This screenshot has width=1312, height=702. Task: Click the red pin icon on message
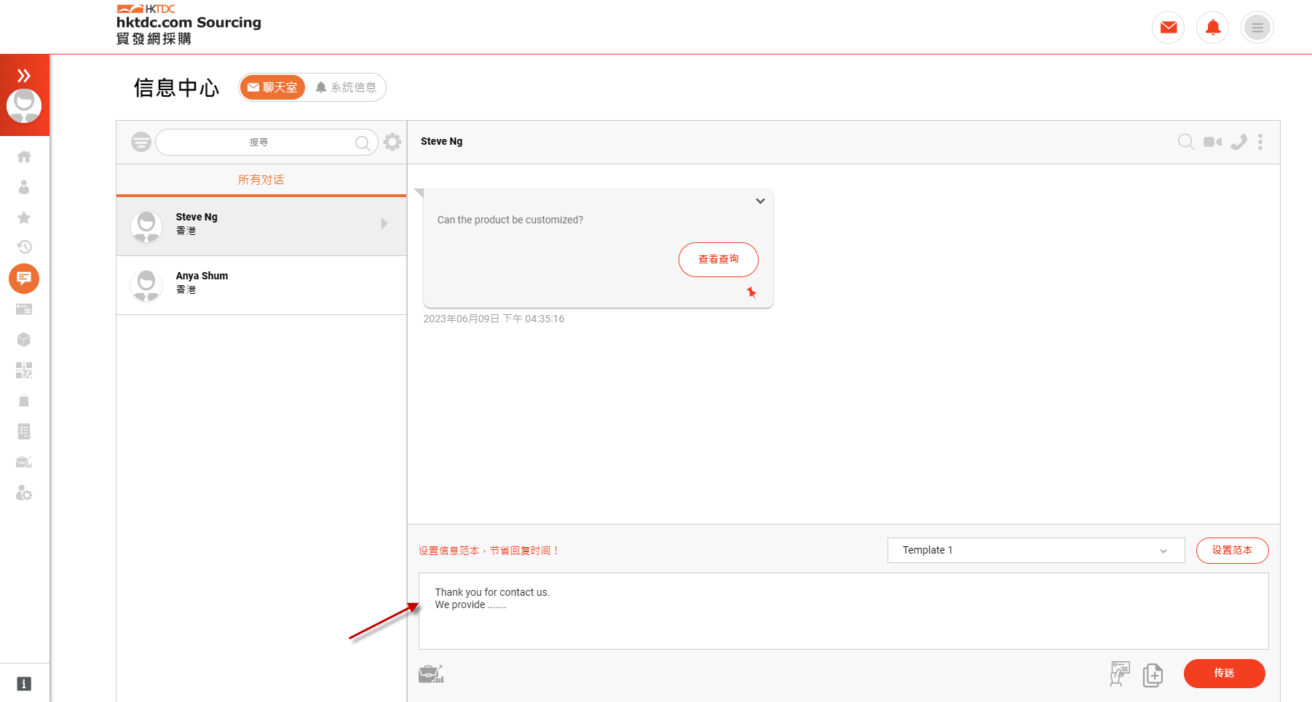[751, 292]
